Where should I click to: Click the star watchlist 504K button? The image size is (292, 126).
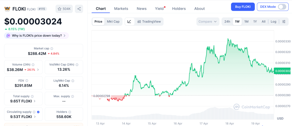pos(64,9)
